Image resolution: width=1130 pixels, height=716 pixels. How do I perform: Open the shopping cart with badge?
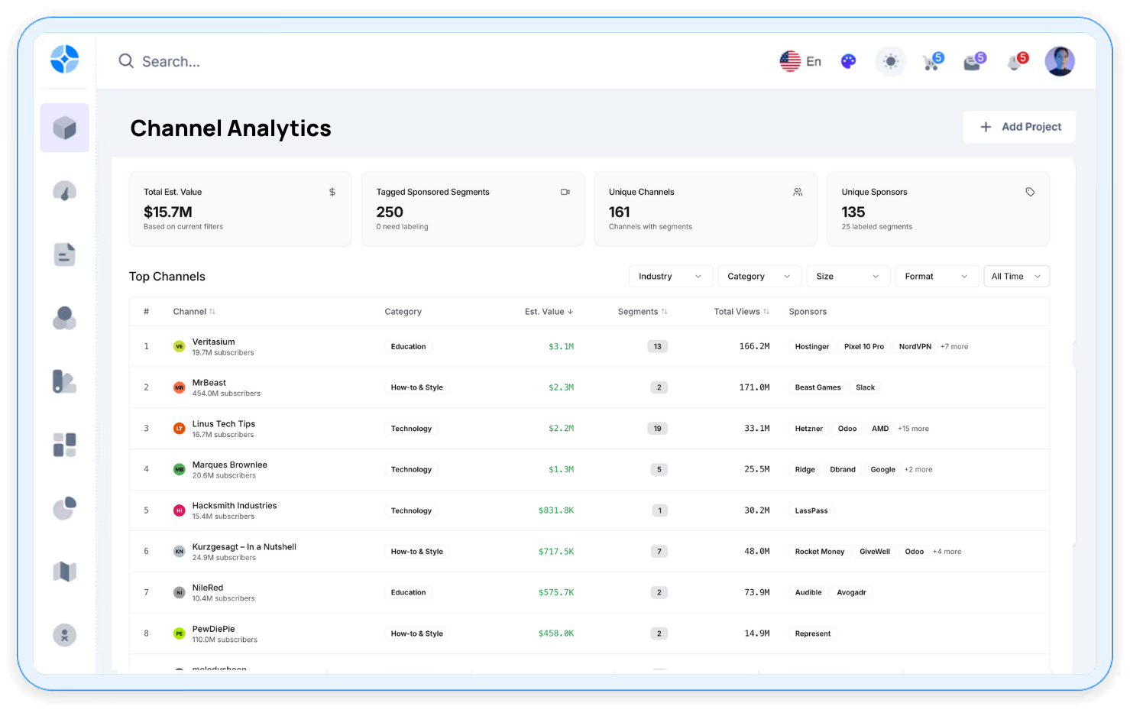933,61
